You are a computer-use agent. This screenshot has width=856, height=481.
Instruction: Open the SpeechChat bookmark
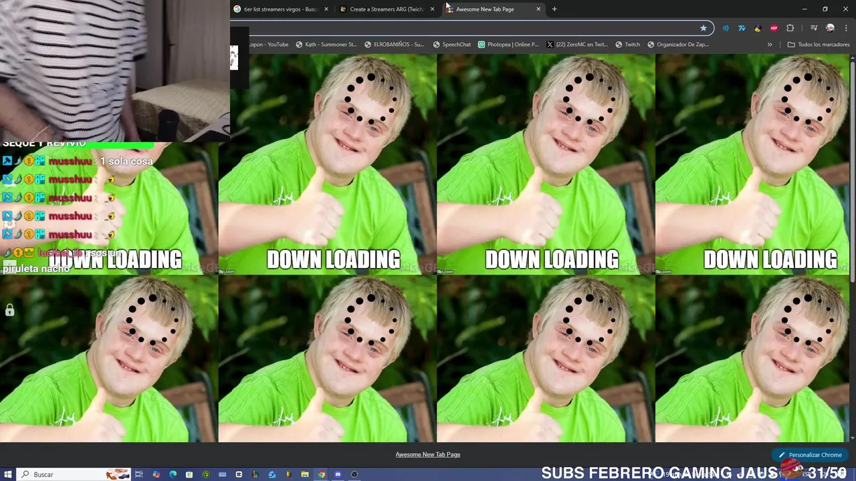452,45
